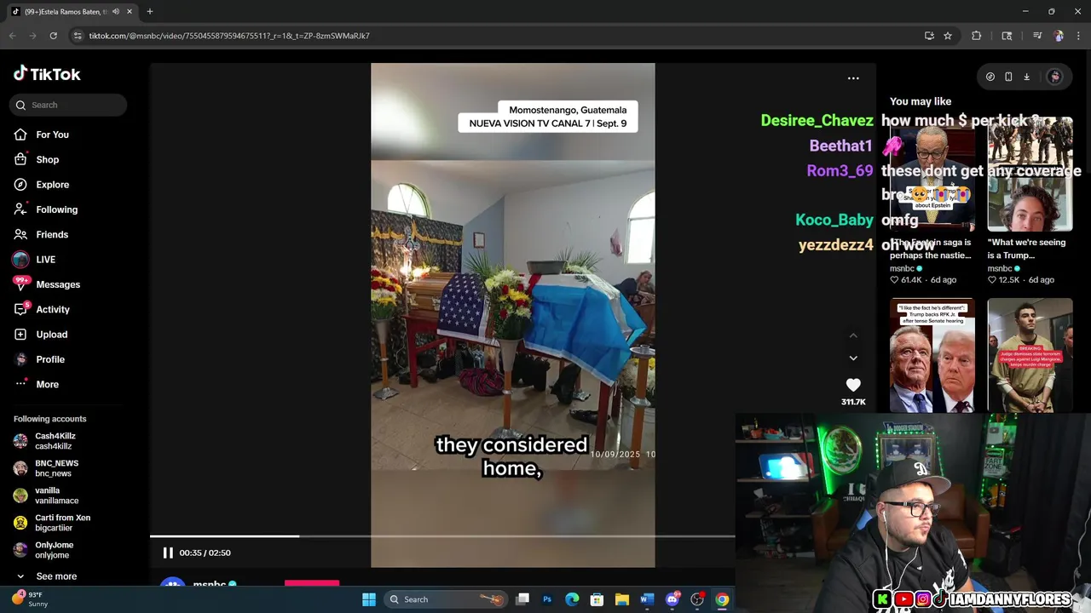The image size is (1091, 613).
Task: Open the "What we're seeing is a Trump" video
Action: (x=1030, y=175)
